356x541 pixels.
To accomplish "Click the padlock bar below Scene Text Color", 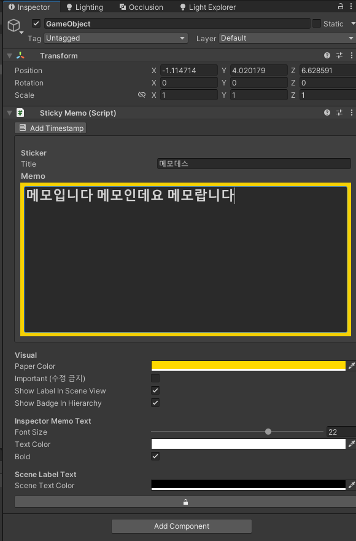I will pyautogui.click(x=185, y=502).
